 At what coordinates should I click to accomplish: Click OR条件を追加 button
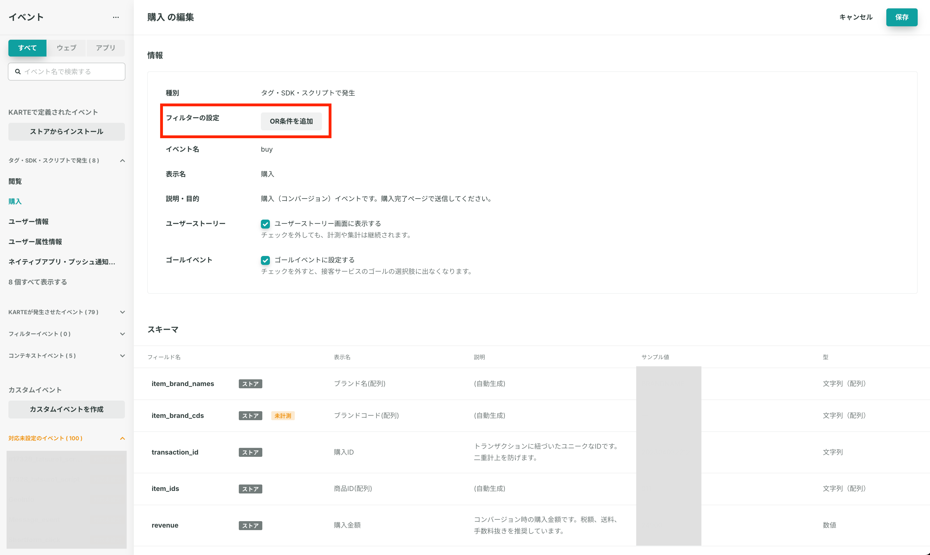(291, 121)
